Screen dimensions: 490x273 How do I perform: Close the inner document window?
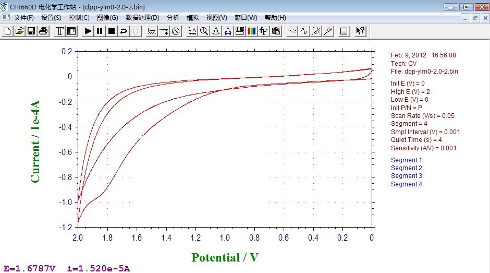(x=485, y=18)
